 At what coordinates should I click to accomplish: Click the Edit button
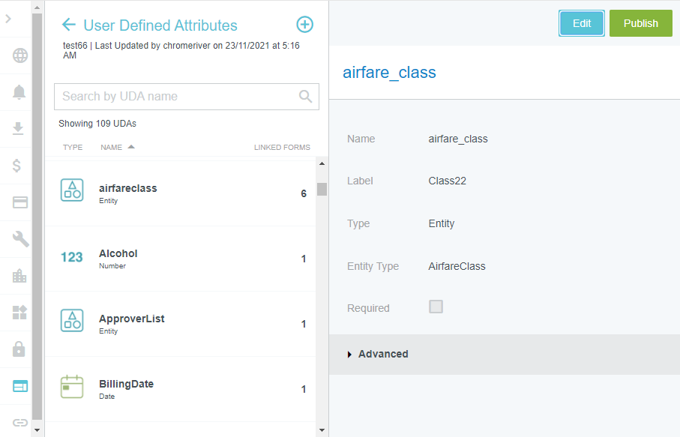click(x=582, y=23)
